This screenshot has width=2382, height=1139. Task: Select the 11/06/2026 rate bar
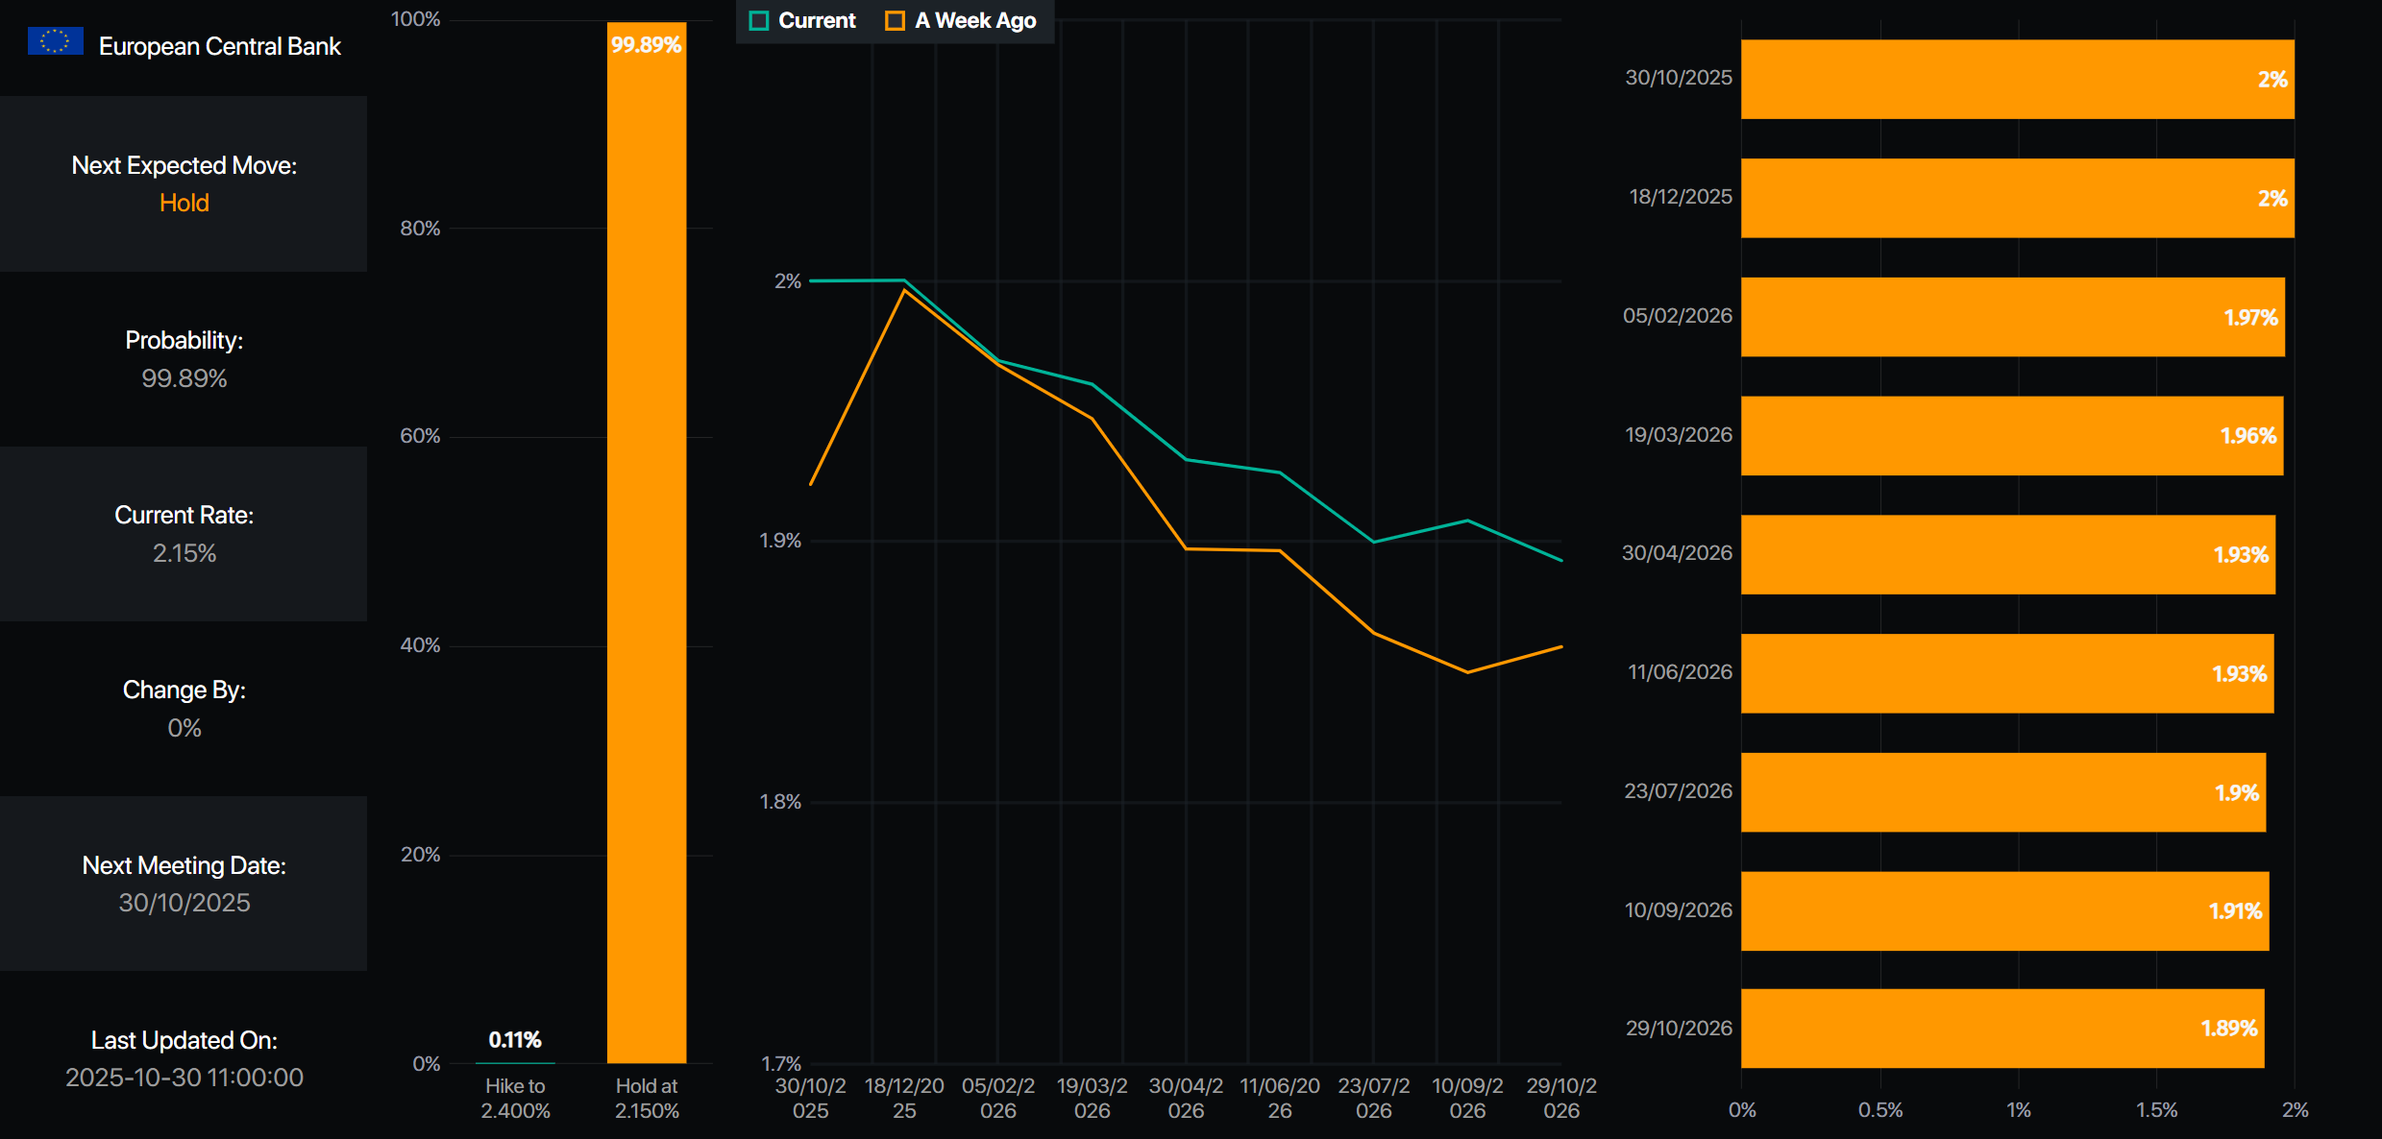pos(2006,673)
